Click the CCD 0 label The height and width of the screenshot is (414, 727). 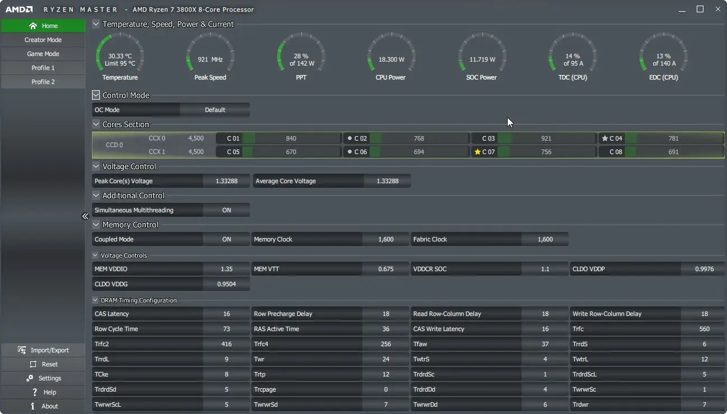(114, 145)
